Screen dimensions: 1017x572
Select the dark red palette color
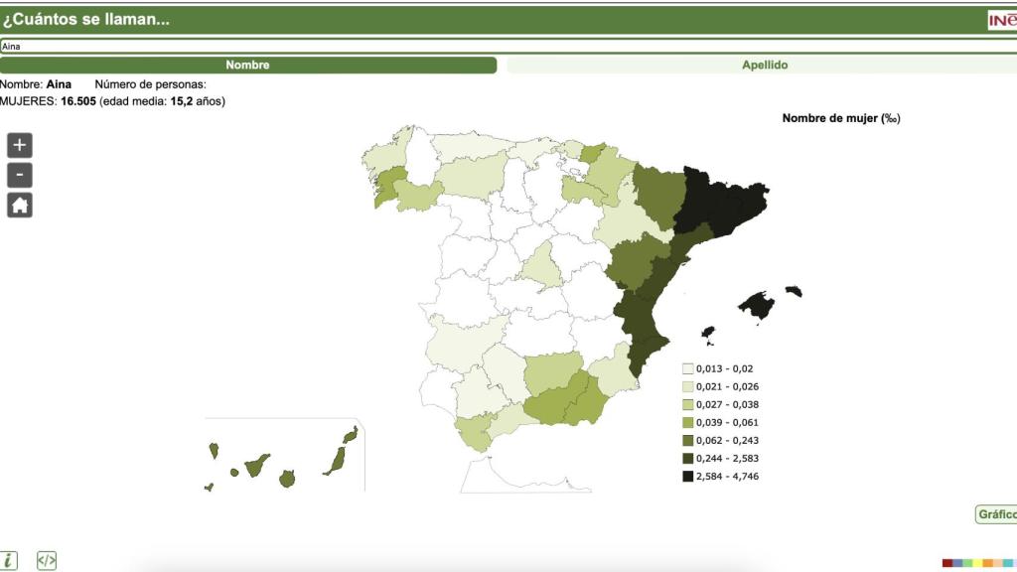pos(947,563)
